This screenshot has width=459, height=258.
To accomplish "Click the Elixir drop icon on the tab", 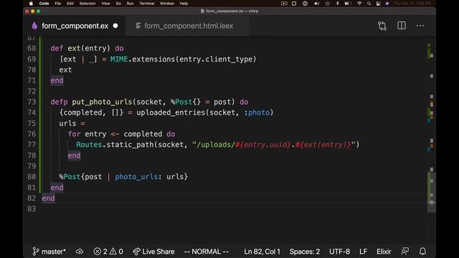I will pyautogui.click(x=34, y=26).
